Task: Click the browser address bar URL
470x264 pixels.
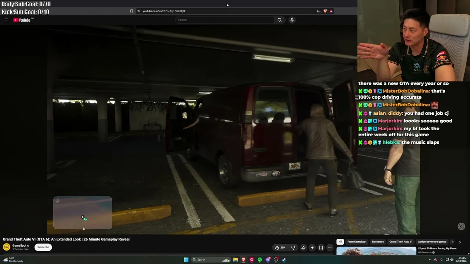Action: click(164, 11)
